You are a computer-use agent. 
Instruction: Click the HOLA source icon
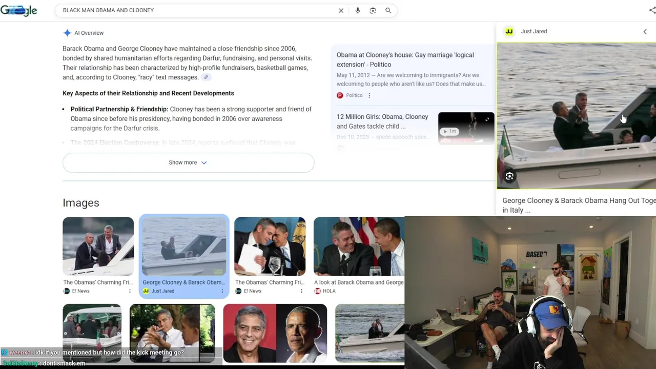click(x=317, y=291)
